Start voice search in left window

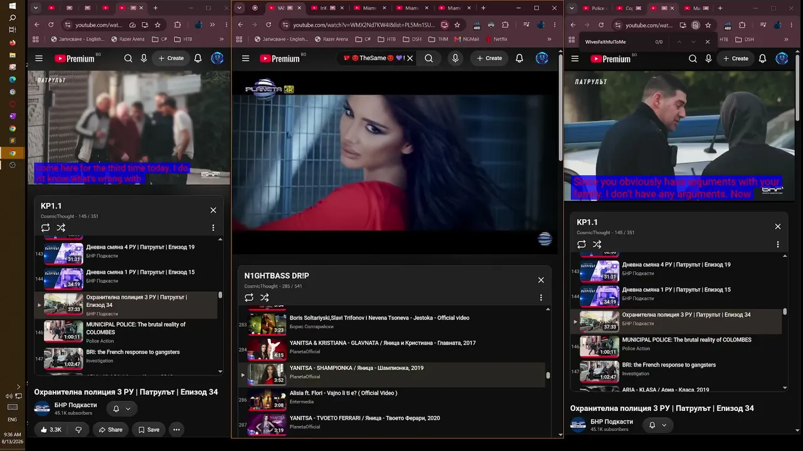coord(144,58)
